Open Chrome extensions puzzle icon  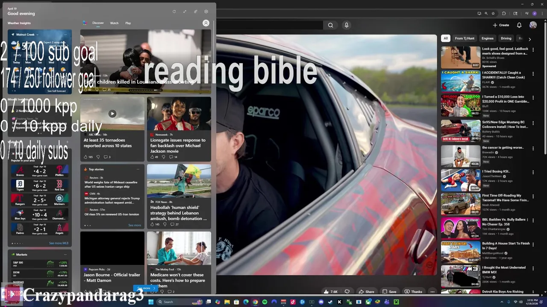click(504, 13)
